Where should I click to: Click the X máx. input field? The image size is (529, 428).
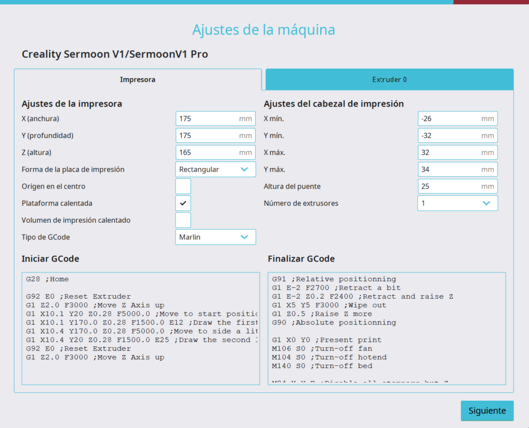coord(448,152)
